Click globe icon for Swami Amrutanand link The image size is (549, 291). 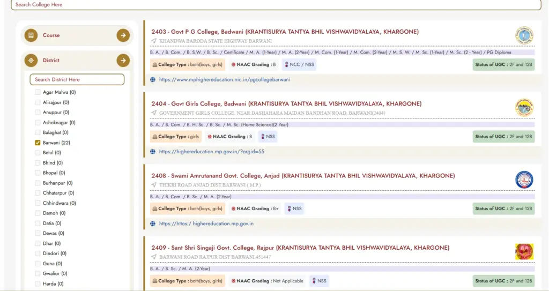tap(153, 223)
